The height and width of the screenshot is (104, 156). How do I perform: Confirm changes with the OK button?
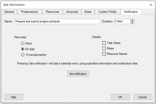[x=120, y=97]
